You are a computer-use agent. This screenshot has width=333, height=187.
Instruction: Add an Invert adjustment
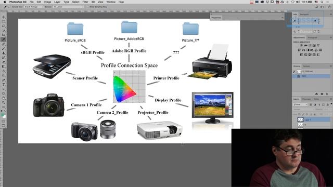point(302,55)
